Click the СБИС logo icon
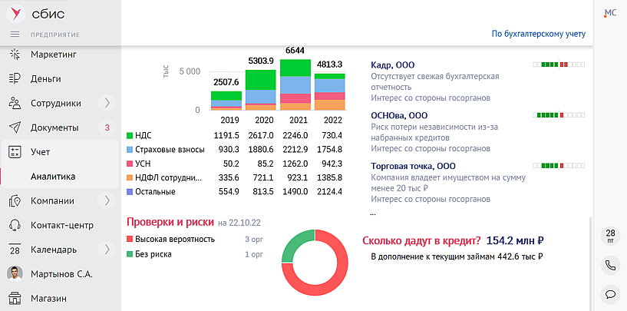Image resolution: width=627 pixels, height=311 pixels. [x=14, y=14]
